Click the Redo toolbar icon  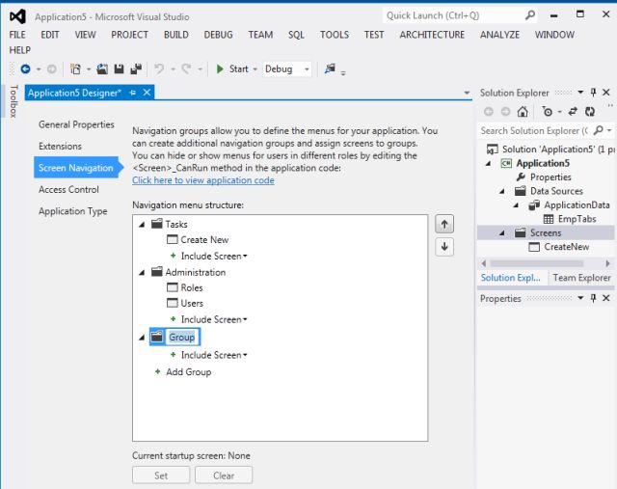point(186,69)
